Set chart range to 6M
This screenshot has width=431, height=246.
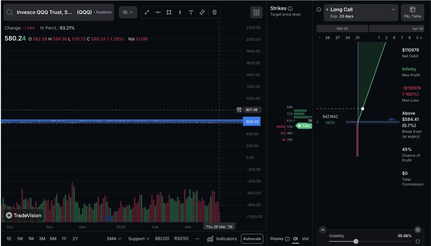click(x=53, y=238)
